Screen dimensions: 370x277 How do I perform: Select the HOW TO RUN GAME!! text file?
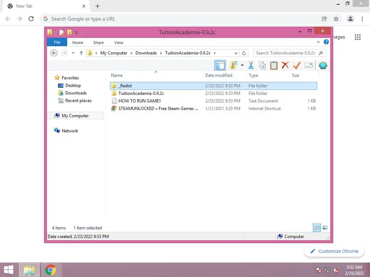click(213, 101)
